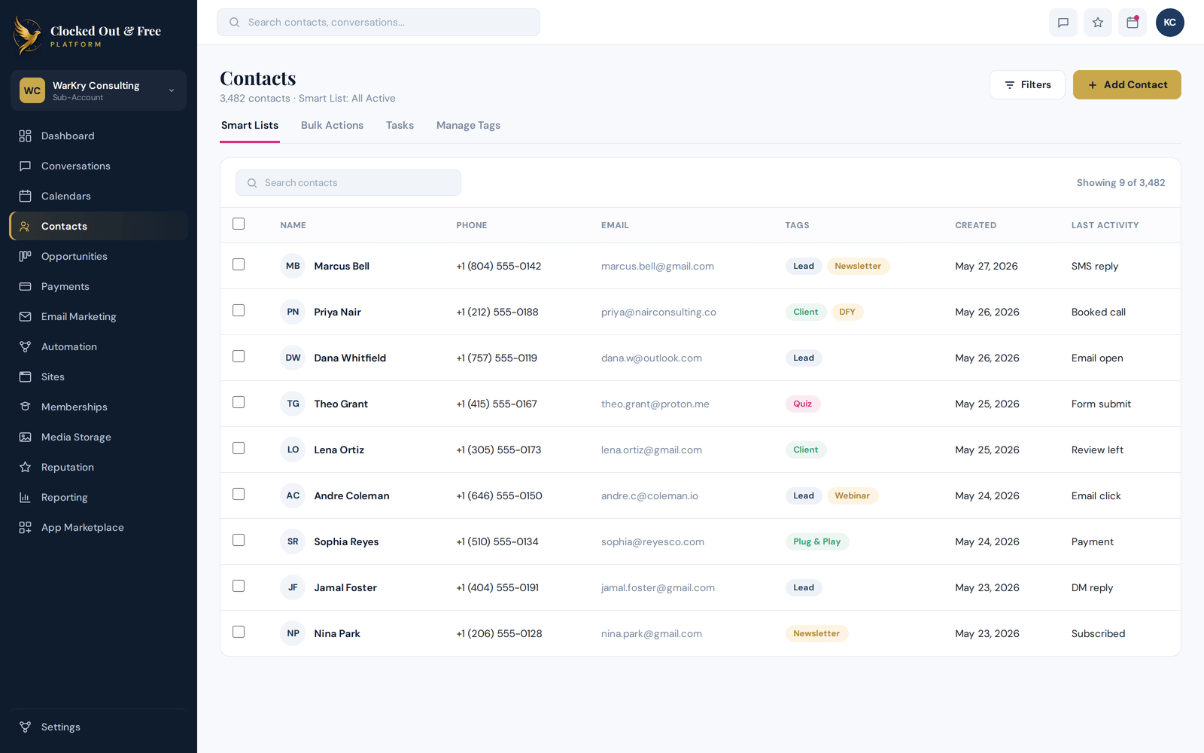Go to Opportunities in the sidebar
Viewport: 1204px width, 753px height.
(x=99, y=256)
